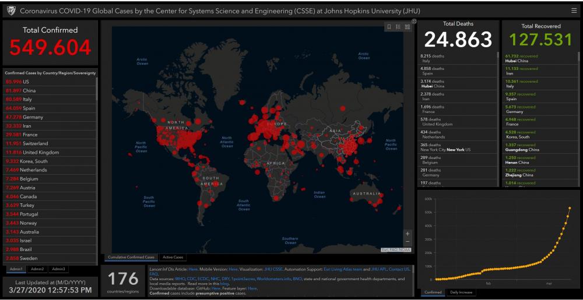Switch country list to Admin3 level
The height and width of the screenshot is (300, 583).
tap(58, 269)
